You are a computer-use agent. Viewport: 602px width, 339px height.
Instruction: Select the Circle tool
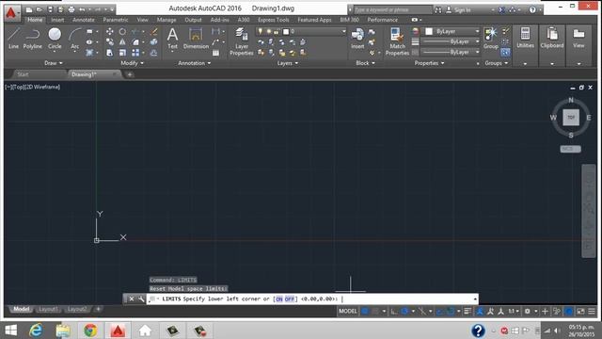point(55,38)
